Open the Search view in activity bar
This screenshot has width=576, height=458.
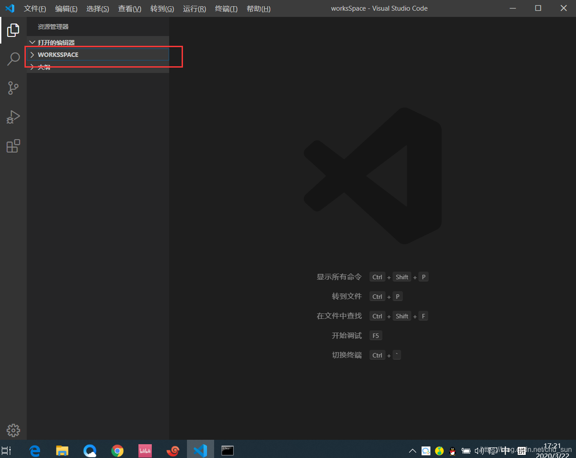click(13, 59)
